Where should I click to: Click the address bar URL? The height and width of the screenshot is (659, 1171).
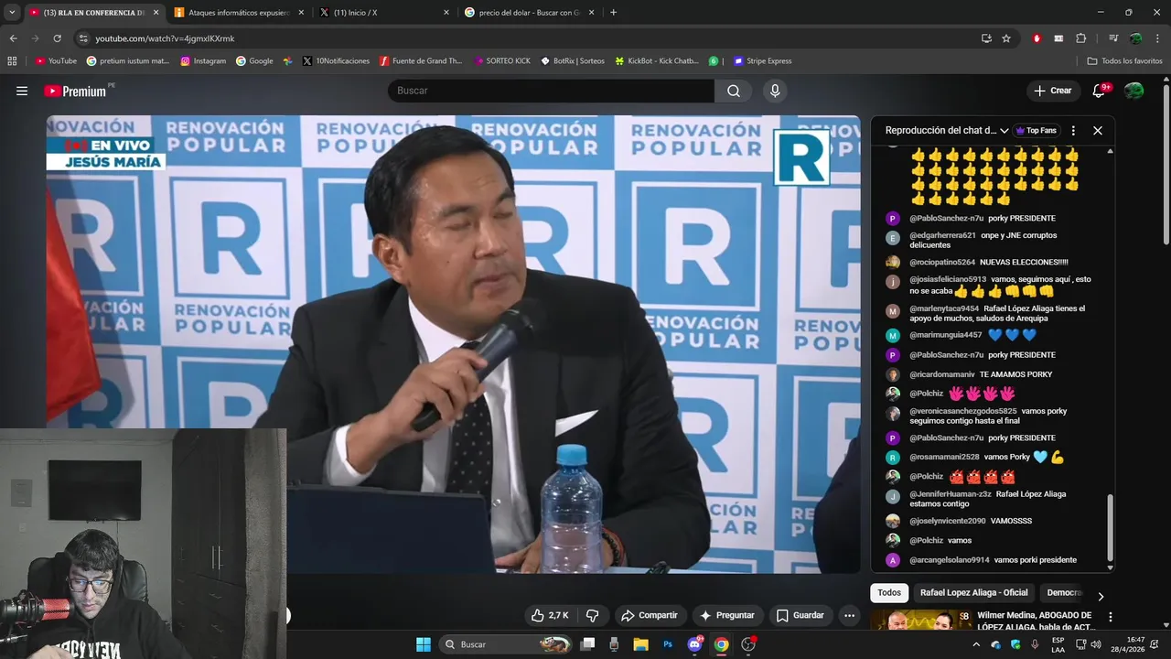[x=165, y=38]
